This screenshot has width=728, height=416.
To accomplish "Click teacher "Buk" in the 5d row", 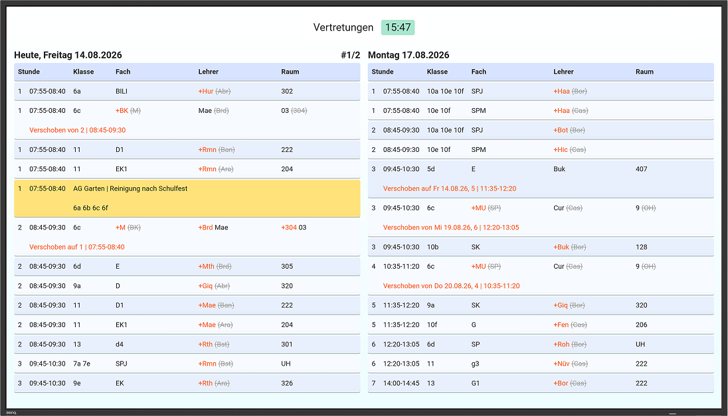I will click(x=559, y=169).
